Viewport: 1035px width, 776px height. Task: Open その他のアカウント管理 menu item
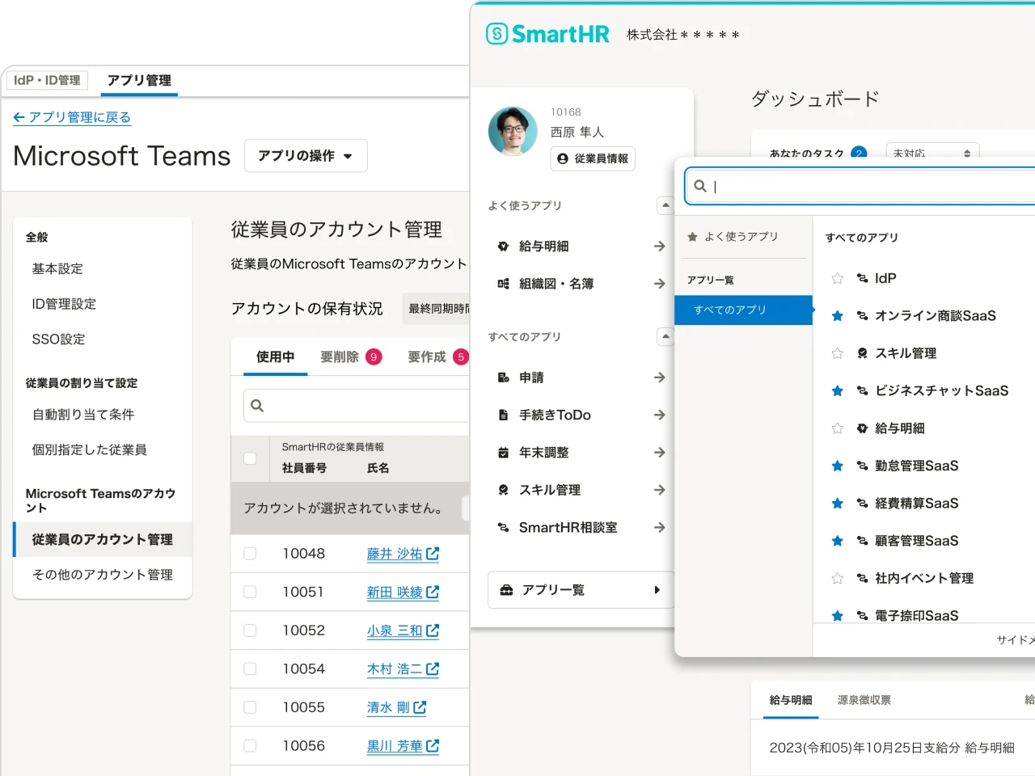(102, 575)
